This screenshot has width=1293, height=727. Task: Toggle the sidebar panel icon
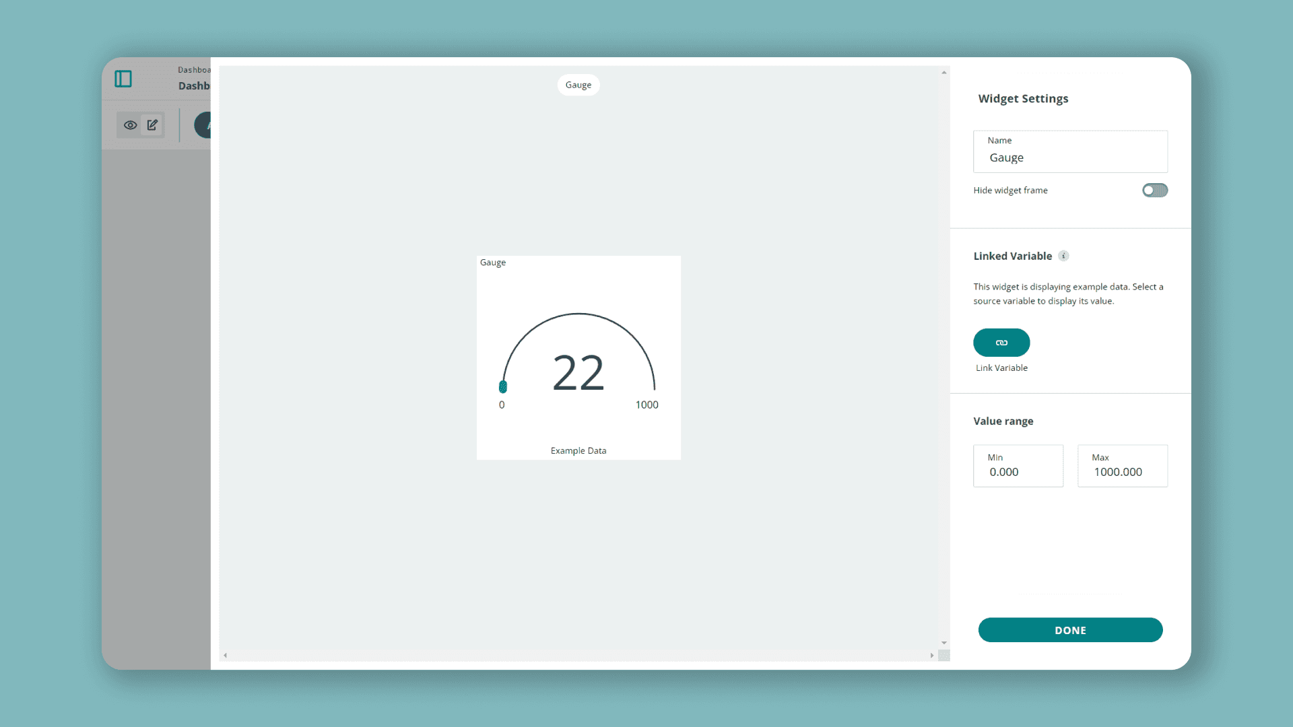123,79
